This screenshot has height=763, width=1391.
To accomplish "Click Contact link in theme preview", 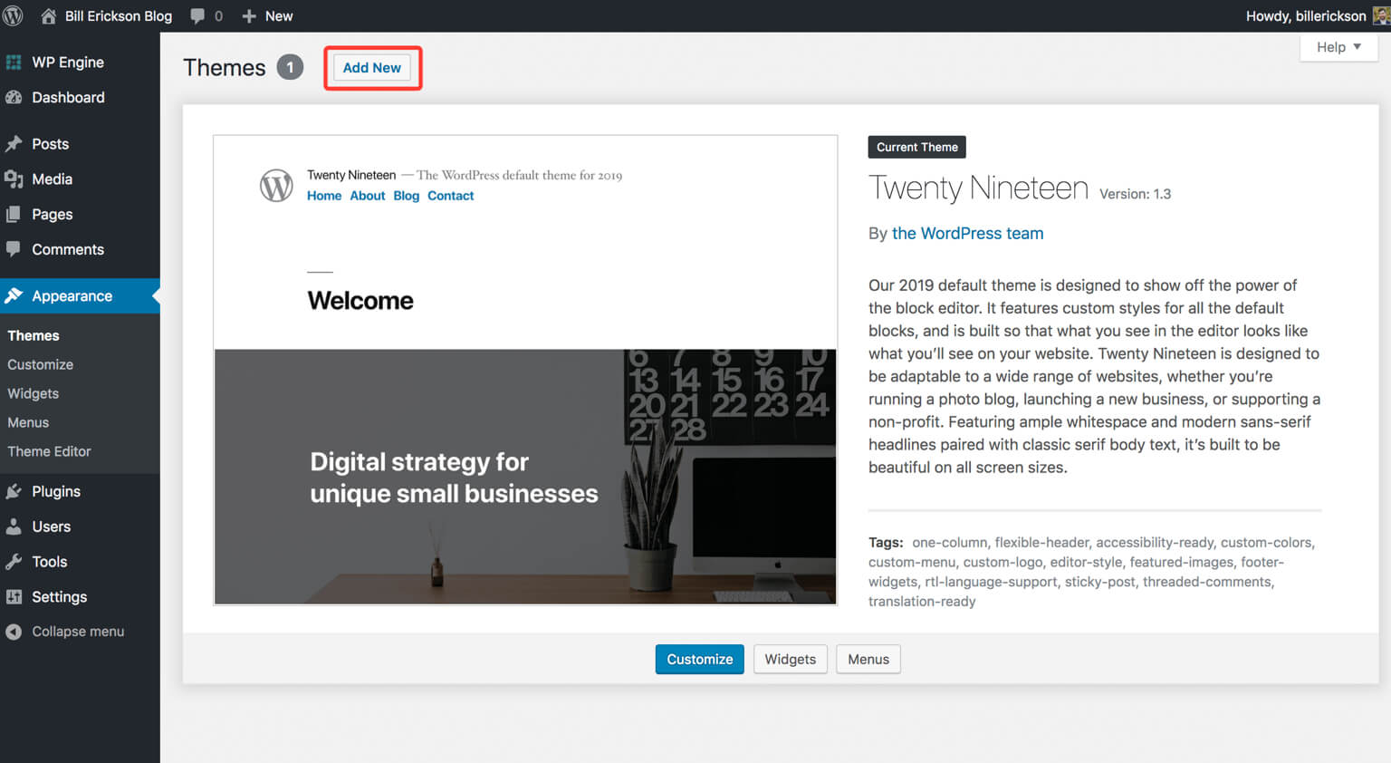I will 451,196.
